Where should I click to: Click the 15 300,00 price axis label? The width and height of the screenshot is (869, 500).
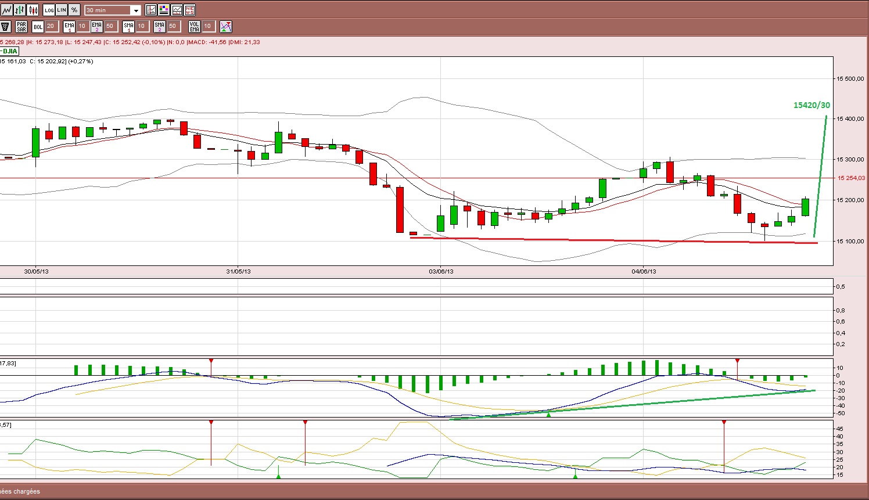coord(850,159)
